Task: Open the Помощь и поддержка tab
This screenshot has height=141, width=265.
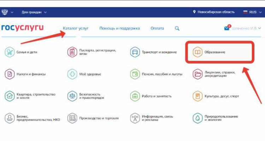Action: click(119, 28)
